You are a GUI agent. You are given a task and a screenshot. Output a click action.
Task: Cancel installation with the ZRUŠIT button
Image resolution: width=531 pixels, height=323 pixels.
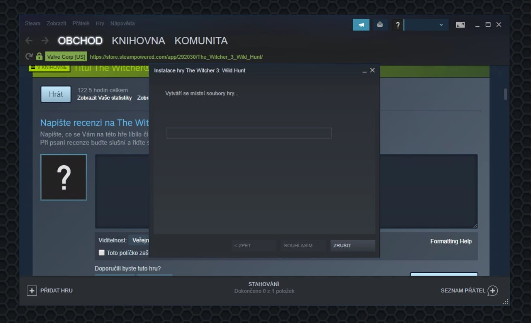coord(352,245)
